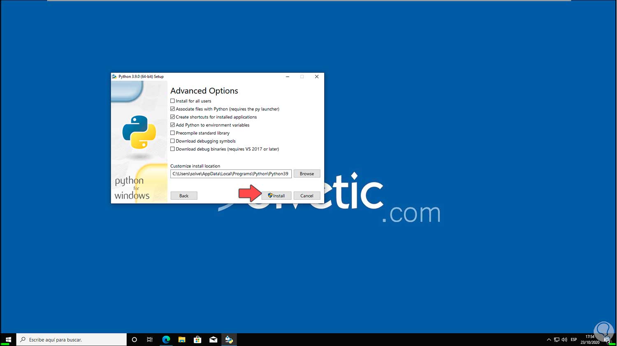Image resolution: width=617 pixels, height=346 pixels.
Task: Enable Precompile standard library checkbox
Action: point(172,133)
